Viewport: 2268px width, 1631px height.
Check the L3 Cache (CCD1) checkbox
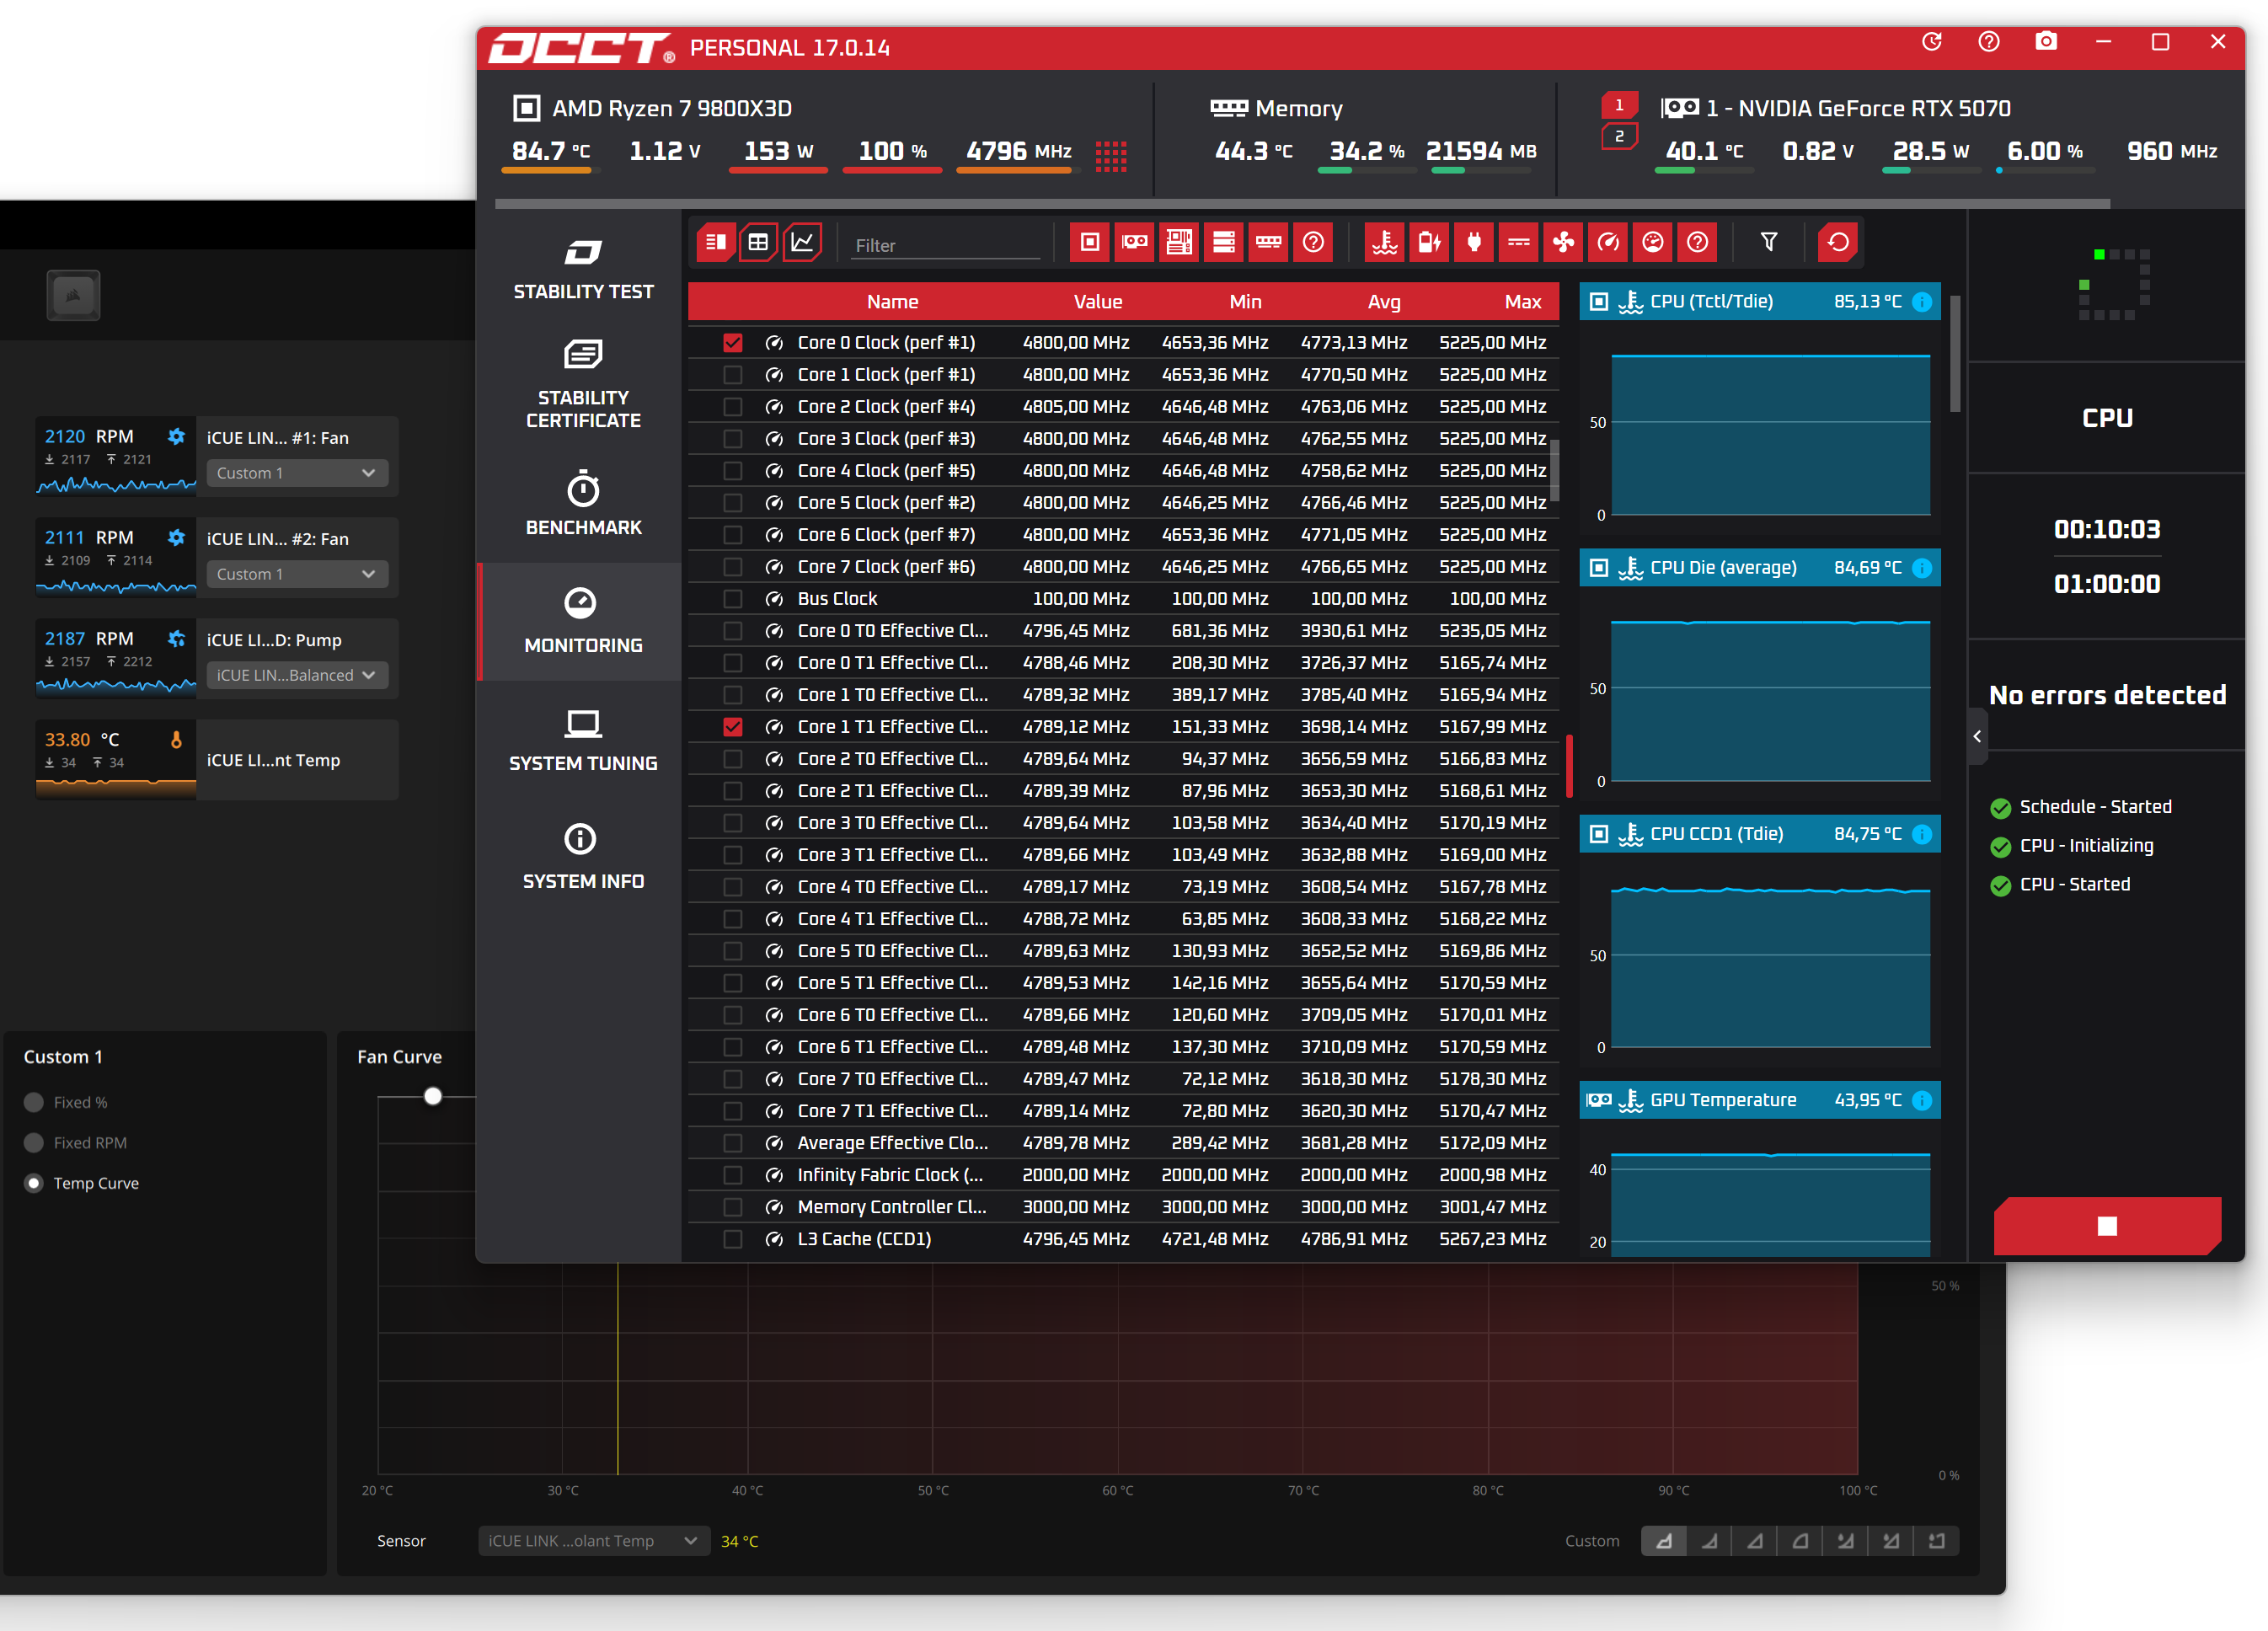733,1239
